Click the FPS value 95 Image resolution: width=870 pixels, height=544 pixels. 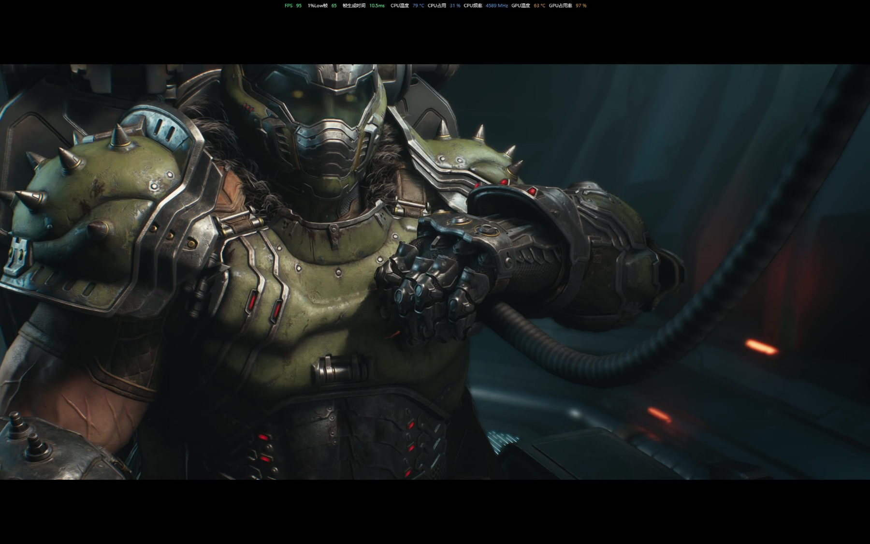(x=299, y=6)
